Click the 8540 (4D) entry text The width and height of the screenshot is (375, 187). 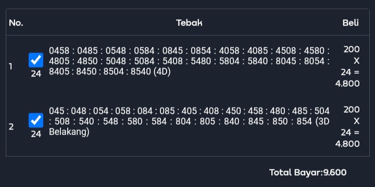tap(151, 72)
